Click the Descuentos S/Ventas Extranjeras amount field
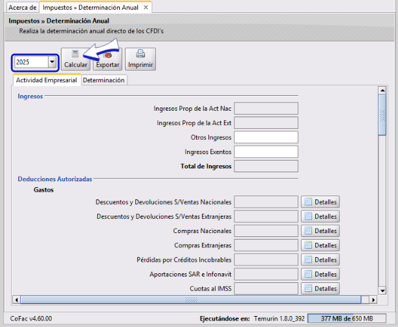The height and width of the screenshot is (327, 398). (x=266, y=216)
